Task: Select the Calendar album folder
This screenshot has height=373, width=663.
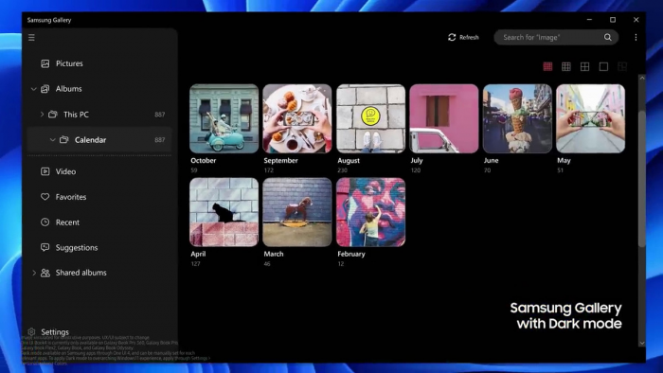Action: tap(99, 140)
